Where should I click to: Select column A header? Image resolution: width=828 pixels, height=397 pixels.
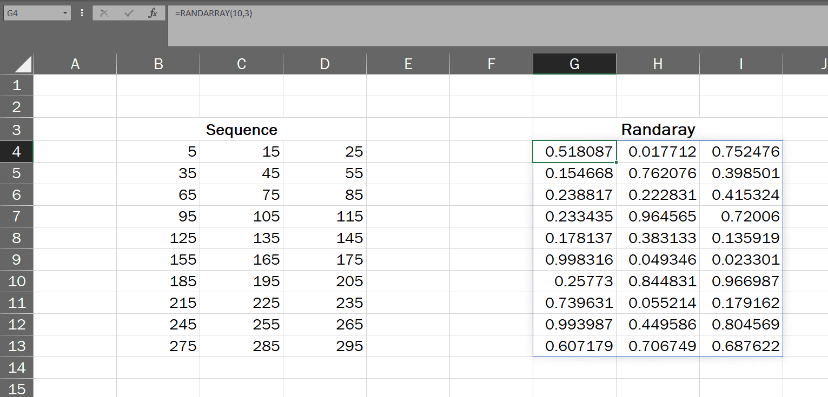(75, 64)
